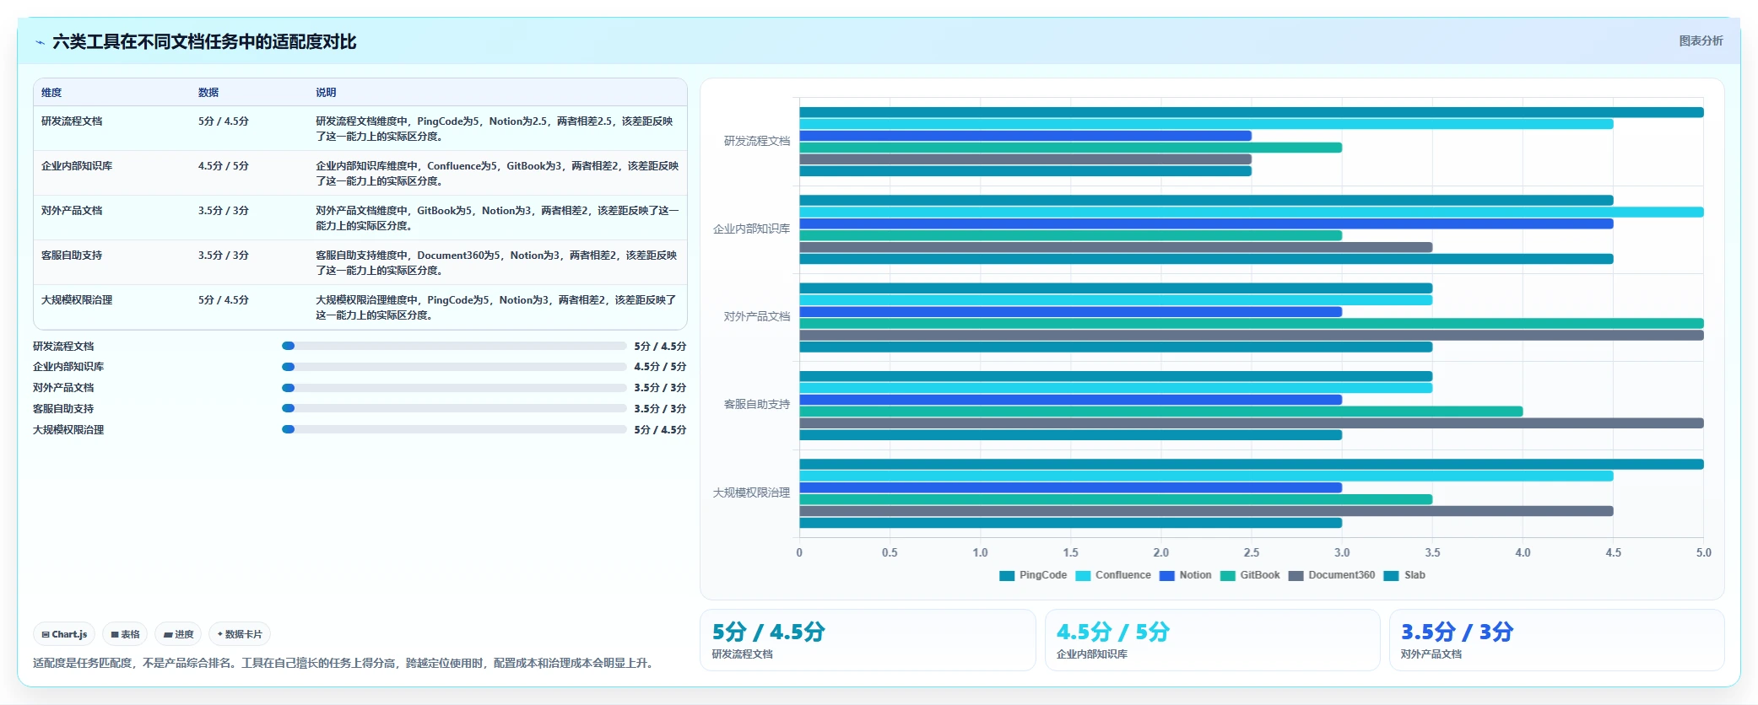The height and width of the screenshot is (705, 1758).
Task: Click the 大规模权限治理 chart axis label
Action: point(752,492)
